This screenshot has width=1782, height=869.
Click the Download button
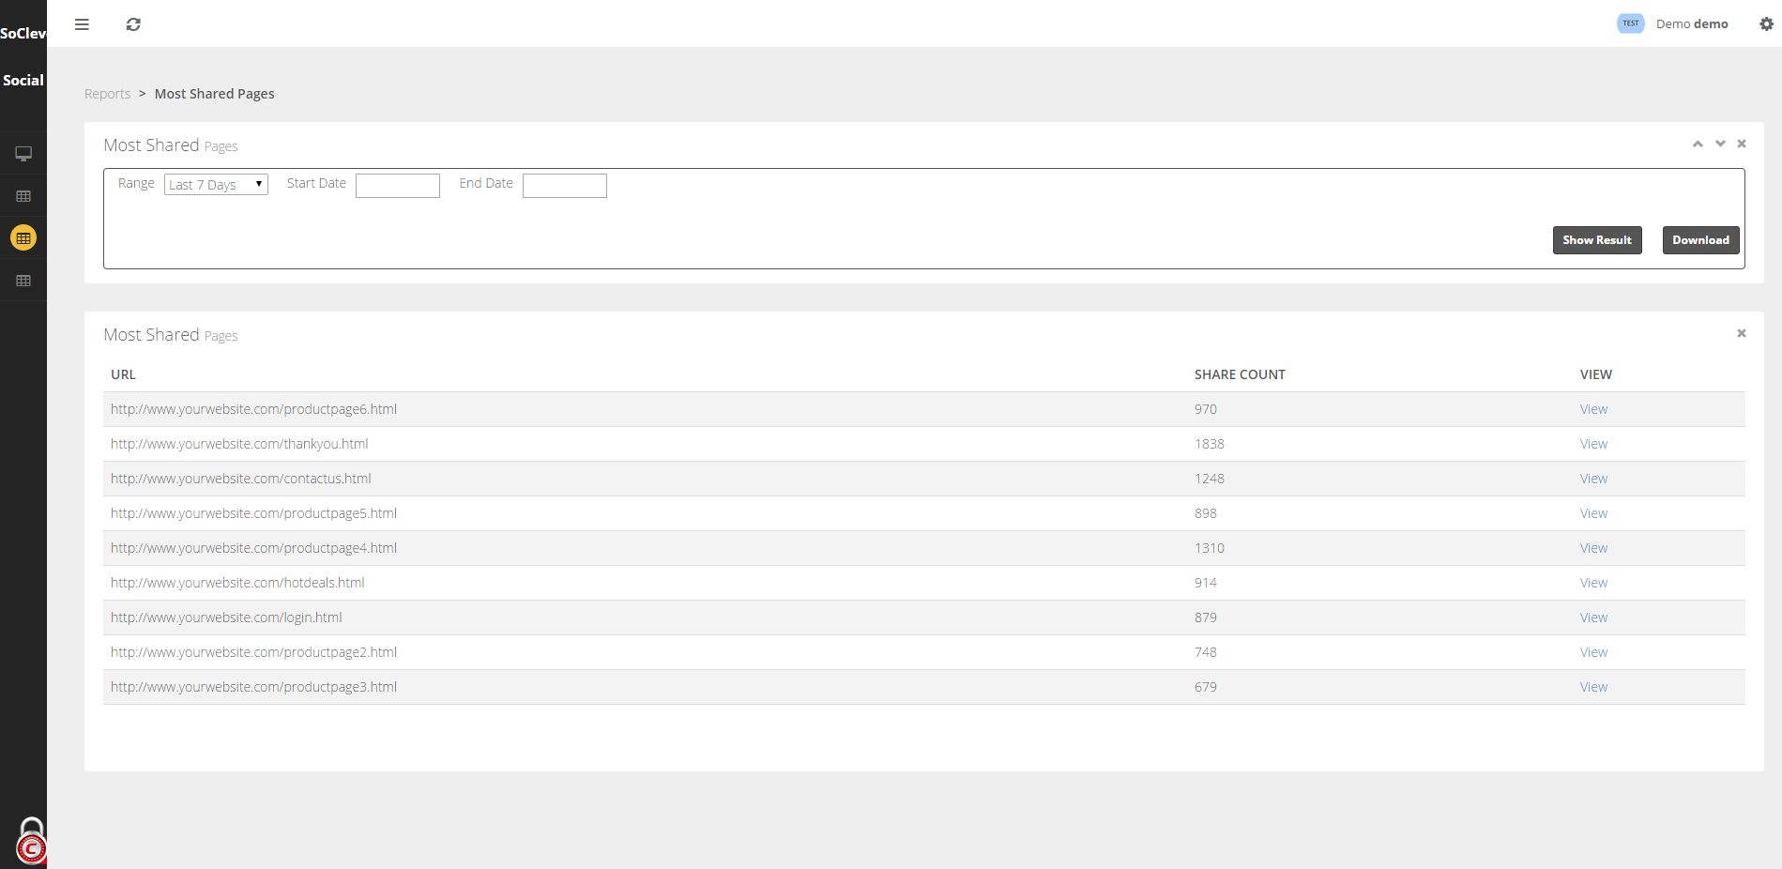point(1701,240)
